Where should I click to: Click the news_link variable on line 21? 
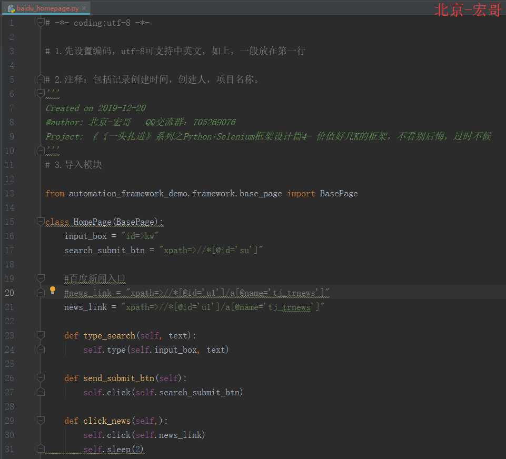[x=85, y=307]
